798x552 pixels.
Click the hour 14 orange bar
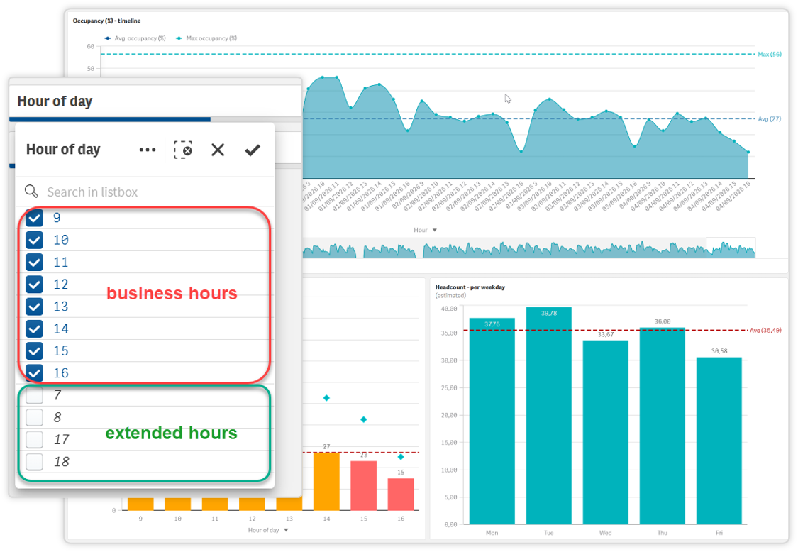click(x=326, y=481)
